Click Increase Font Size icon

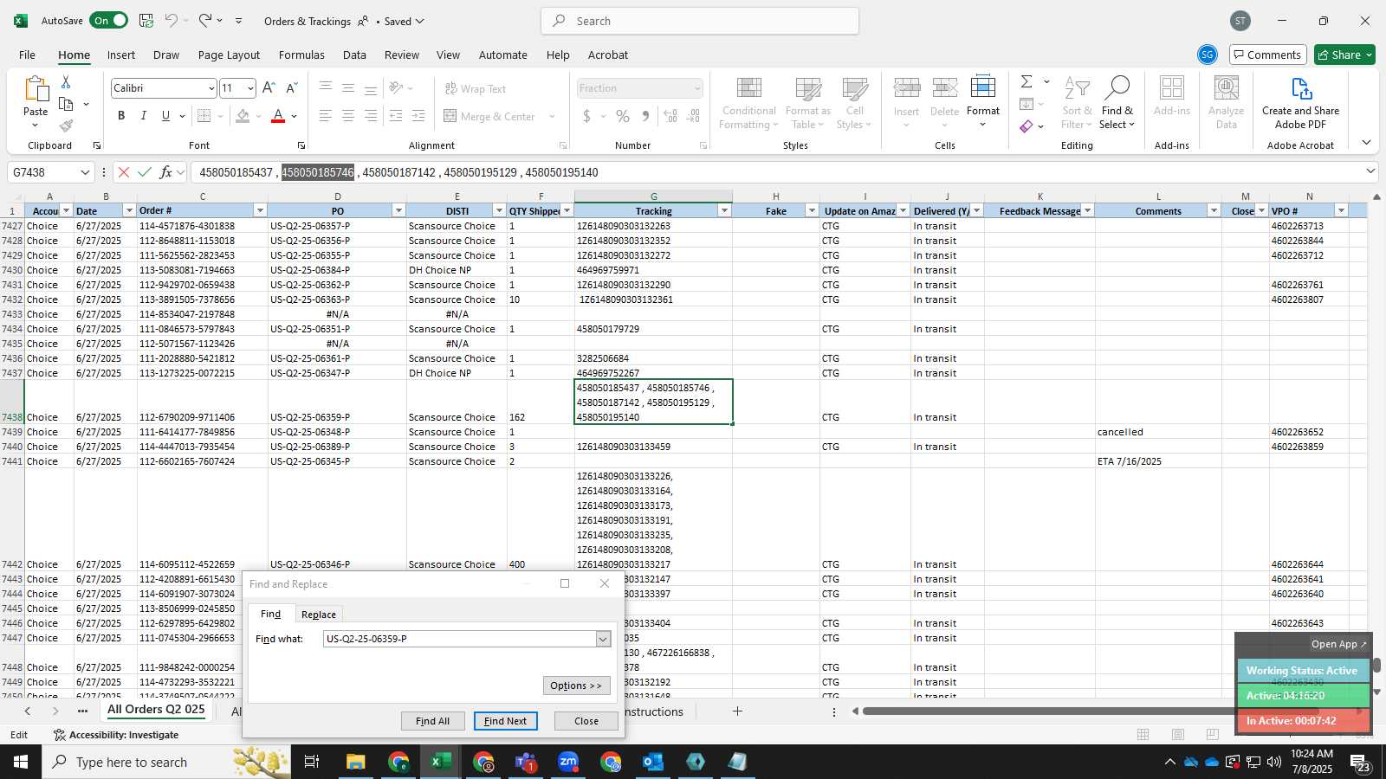[269, 87]
